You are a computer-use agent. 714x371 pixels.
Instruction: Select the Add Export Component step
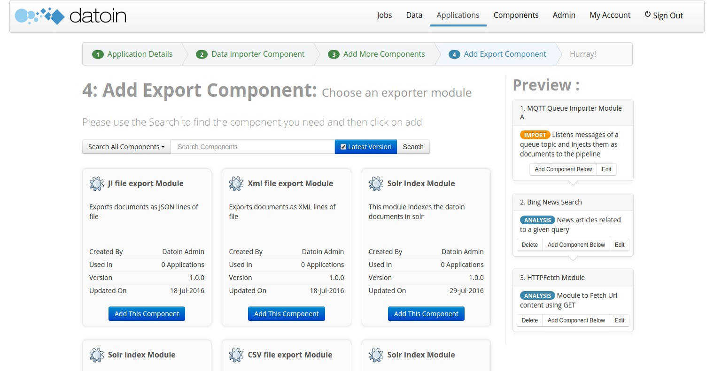(x=505, y=54)
